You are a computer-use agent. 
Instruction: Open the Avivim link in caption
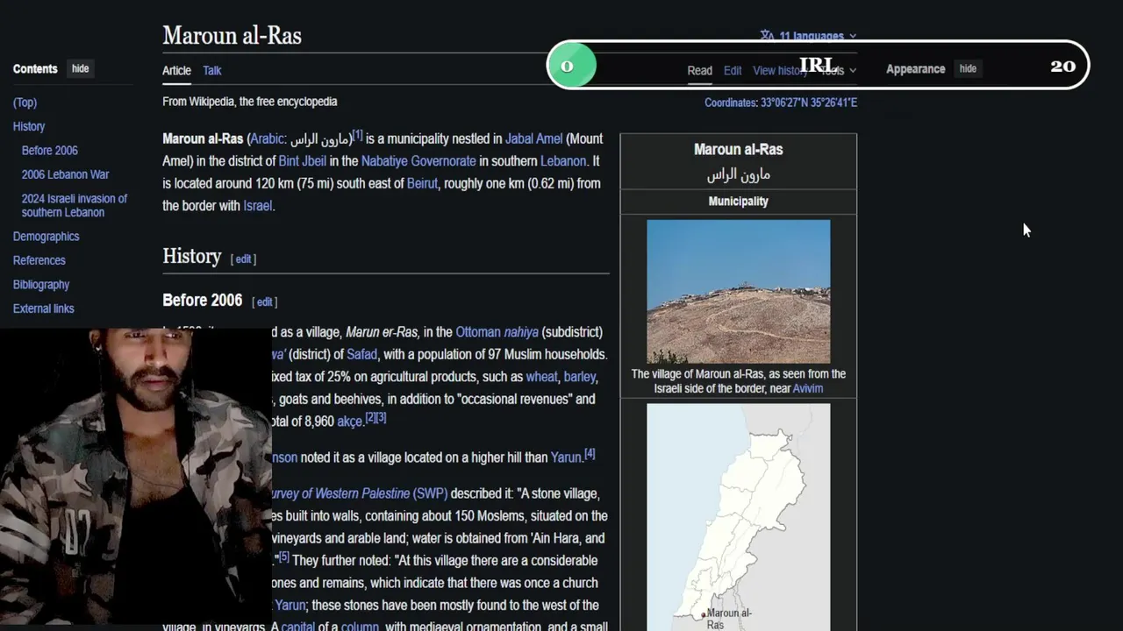tap(808, 388)
